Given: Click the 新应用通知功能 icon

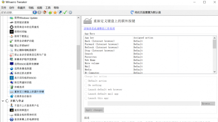Looking at the screenshot, I should click(x=11, y=82).
